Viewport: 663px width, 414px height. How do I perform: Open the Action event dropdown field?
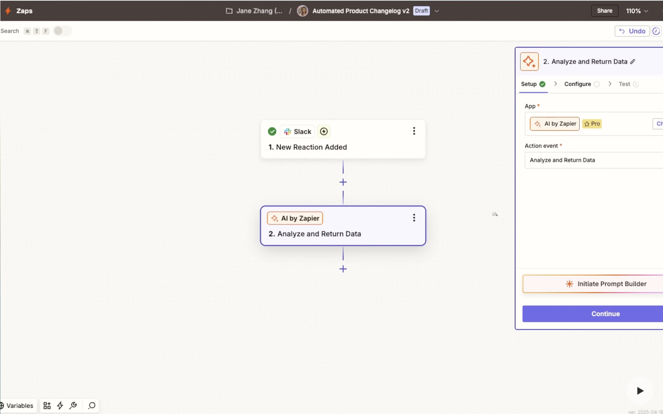click(x=593, y=160)
